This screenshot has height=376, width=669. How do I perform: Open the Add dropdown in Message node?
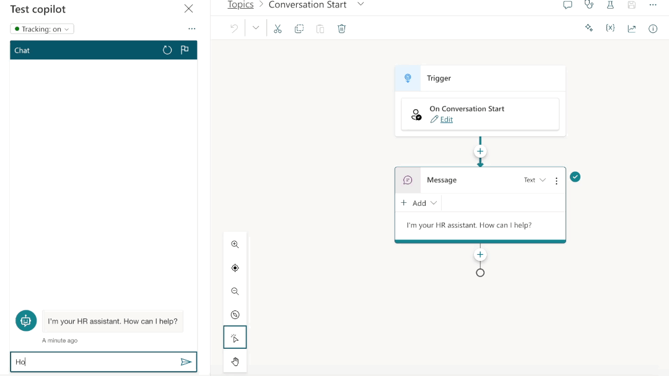[x=419, y=202]
